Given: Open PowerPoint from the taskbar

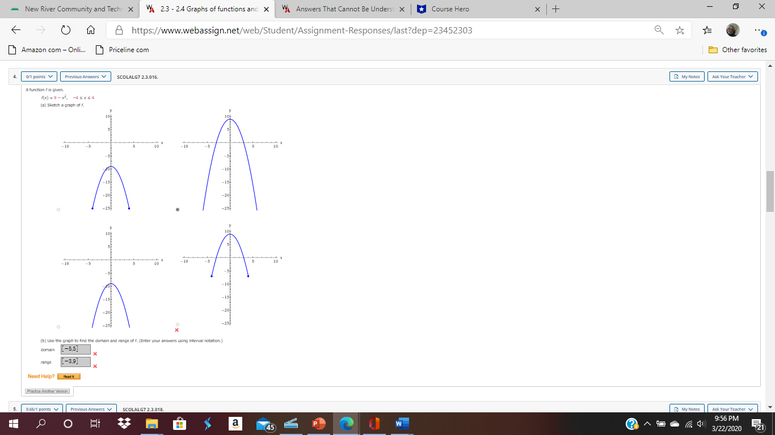Looking at the screenshot, I should (318, 424).
